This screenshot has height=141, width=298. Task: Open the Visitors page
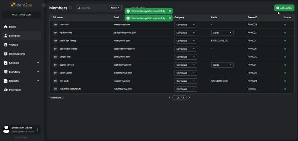pos(21,45)
